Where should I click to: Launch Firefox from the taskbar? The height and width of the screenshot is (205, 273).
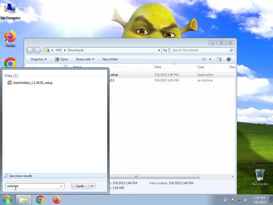coord(57,200)
